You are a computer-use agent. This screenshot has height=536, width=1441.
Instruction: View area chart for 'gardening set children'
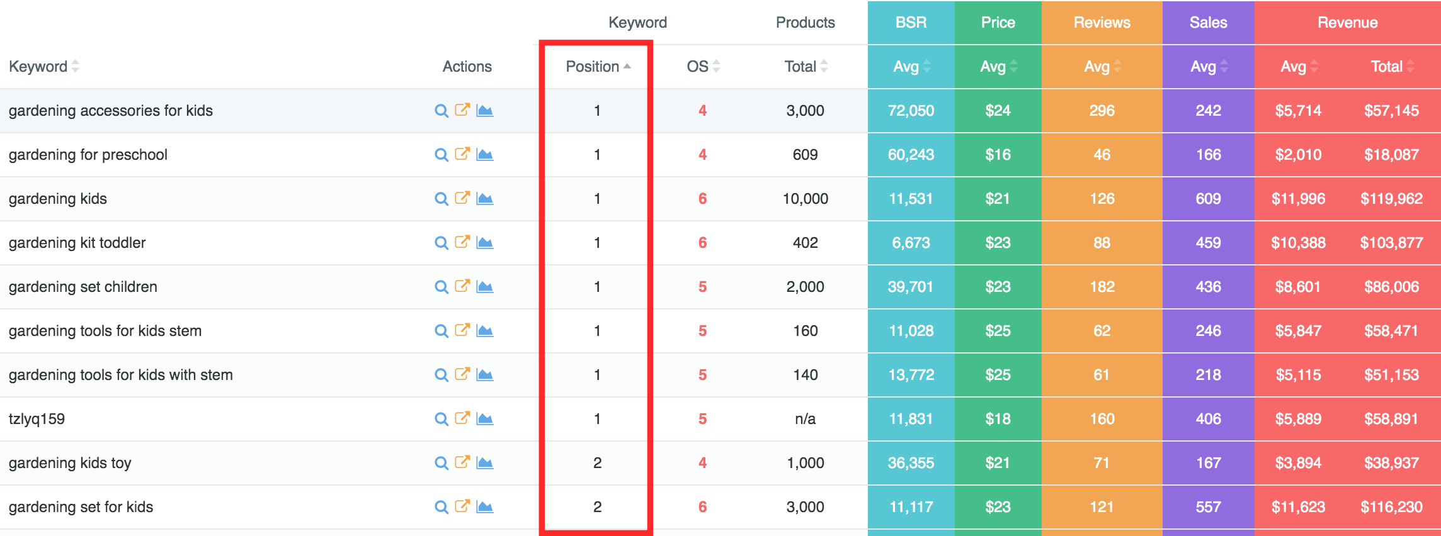point(484,287)
